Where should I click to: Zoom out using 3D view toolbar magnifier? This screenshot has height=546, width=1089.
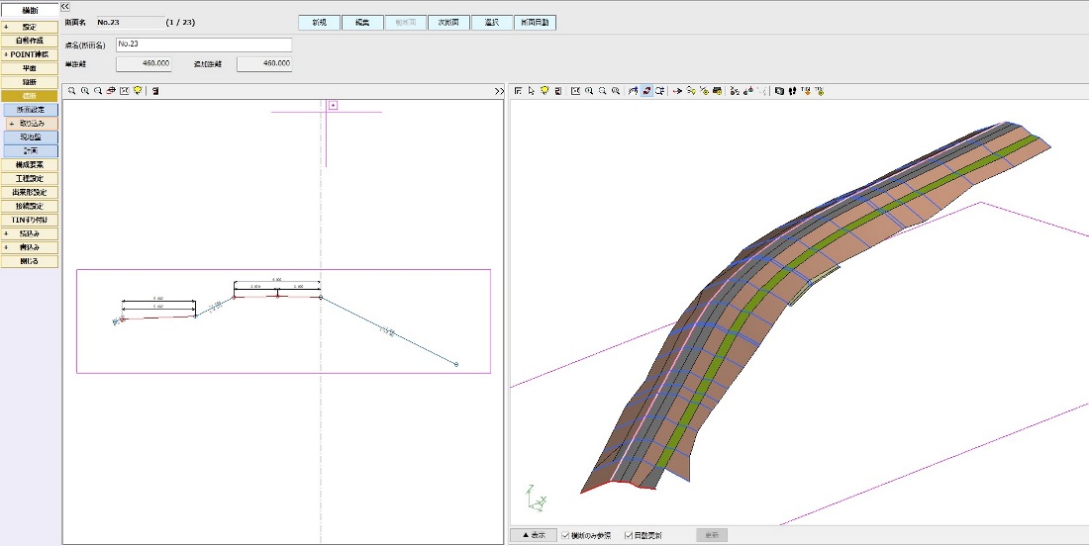[602, 91]
